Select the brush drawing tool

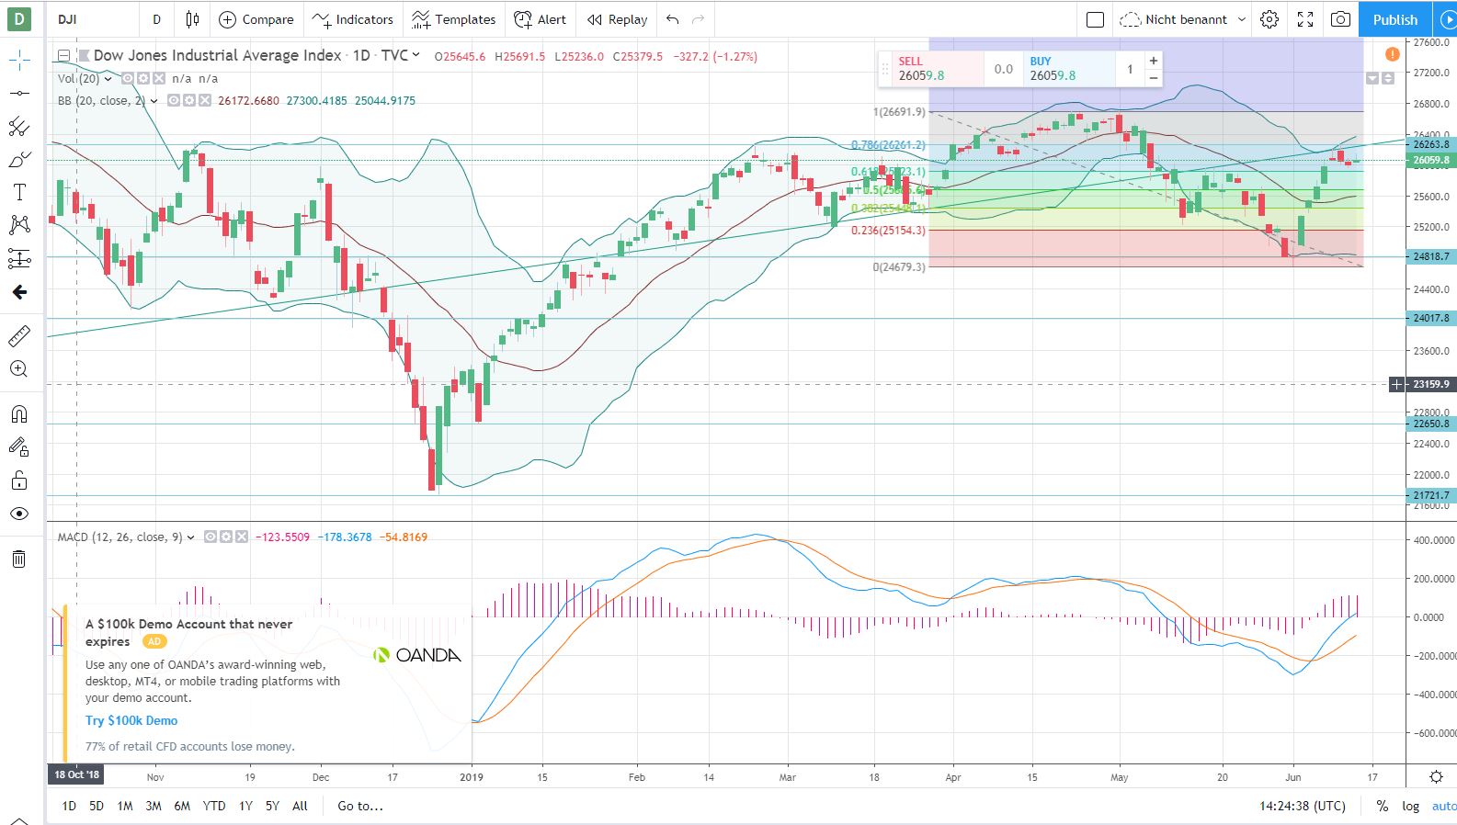(x=19, y=160)
